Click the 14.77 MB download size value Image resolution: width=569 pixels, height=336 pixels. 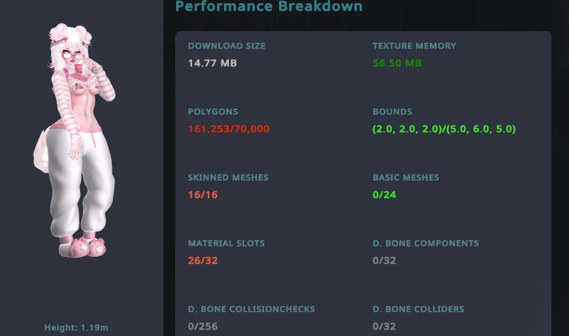click(213, 63)
